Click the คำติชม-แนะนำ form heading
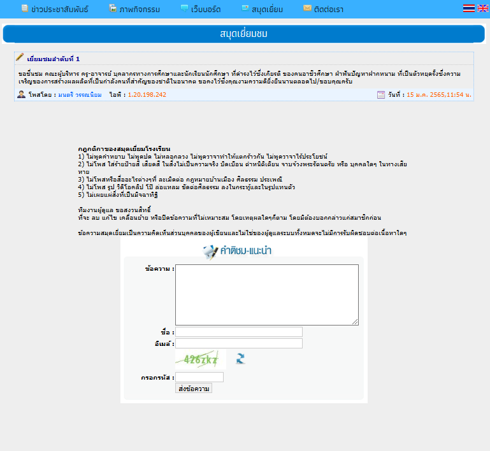Image resolution: width=490 pixels, height=451 pixels. pos(246,251)
